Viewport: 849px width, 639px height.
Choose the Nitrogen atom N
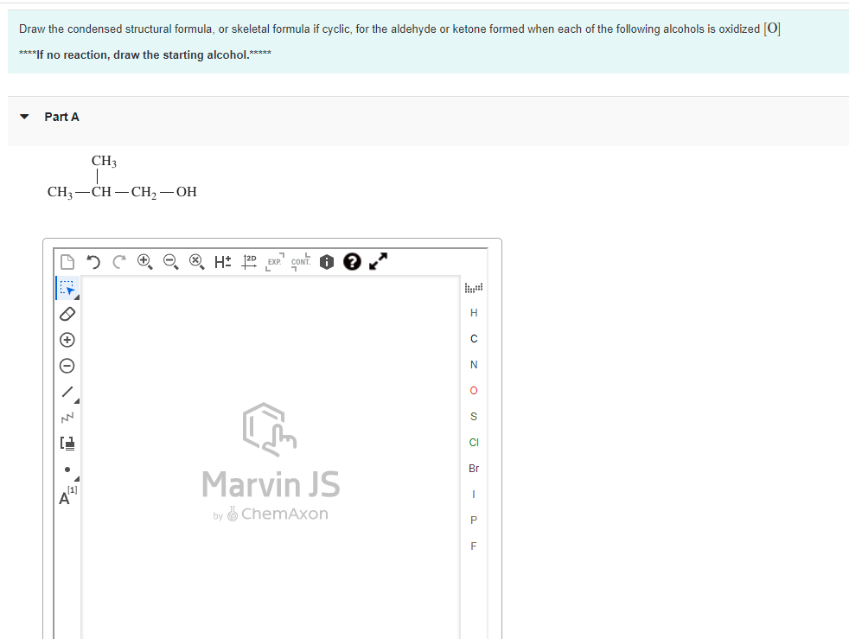(474, 365)
